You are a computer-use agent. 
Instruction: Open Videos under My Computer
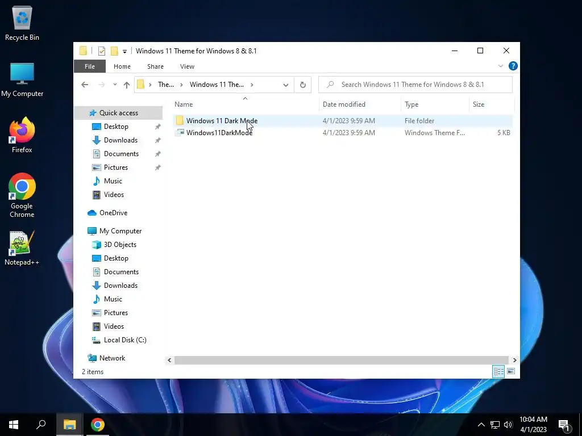[114, 326]
